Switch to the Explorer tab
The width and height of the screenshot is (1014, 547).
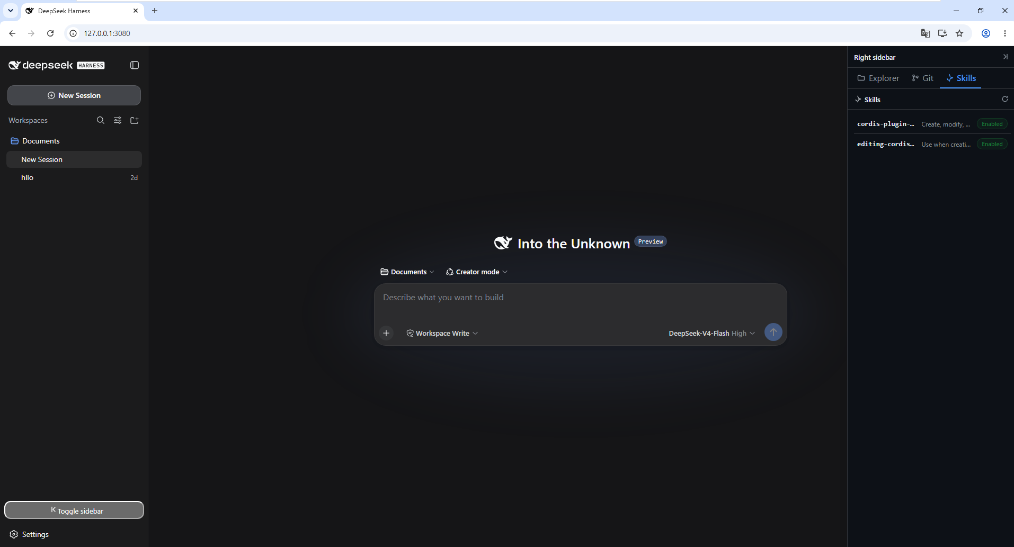tap(878, 78)
